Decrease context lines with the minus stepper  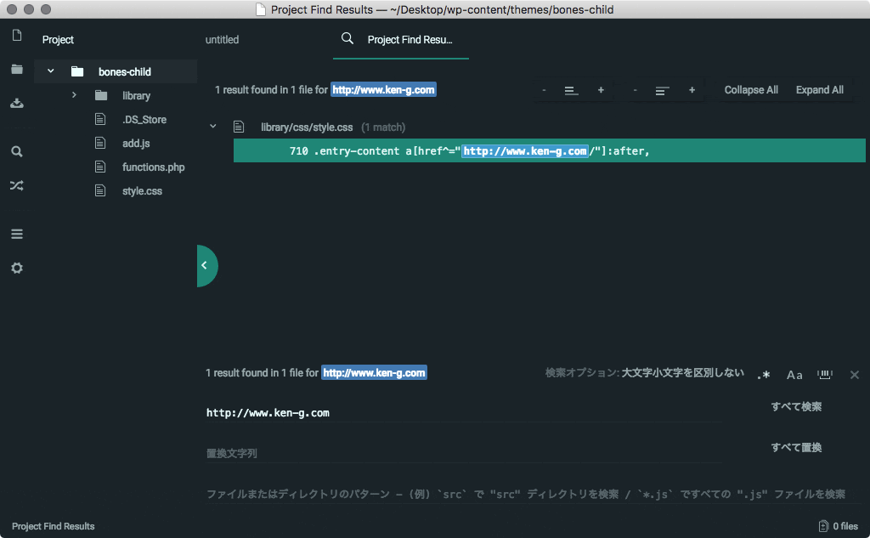(544, 89)
